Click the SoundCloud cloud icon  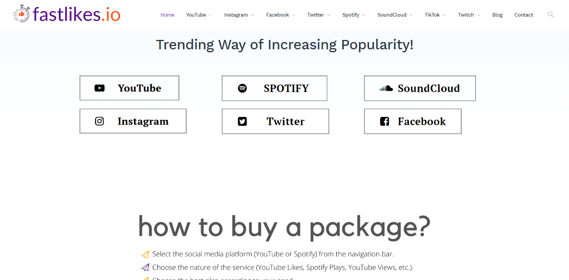click(x=386, y=88)
